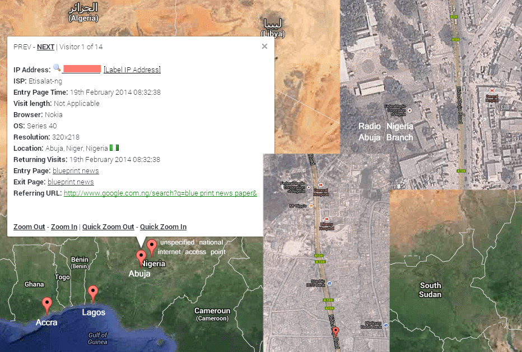This screenshot has width=522, height=352.
Task: Close the visitor info popup
Action: [x=265, y=47]
